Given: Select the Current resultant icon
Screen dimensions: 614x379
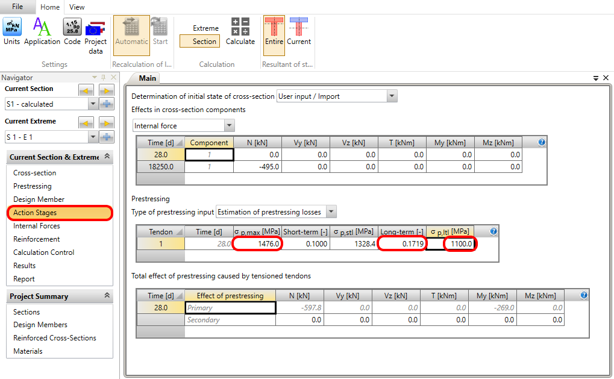Looking at the screenshot, I should tap(299, 31).
